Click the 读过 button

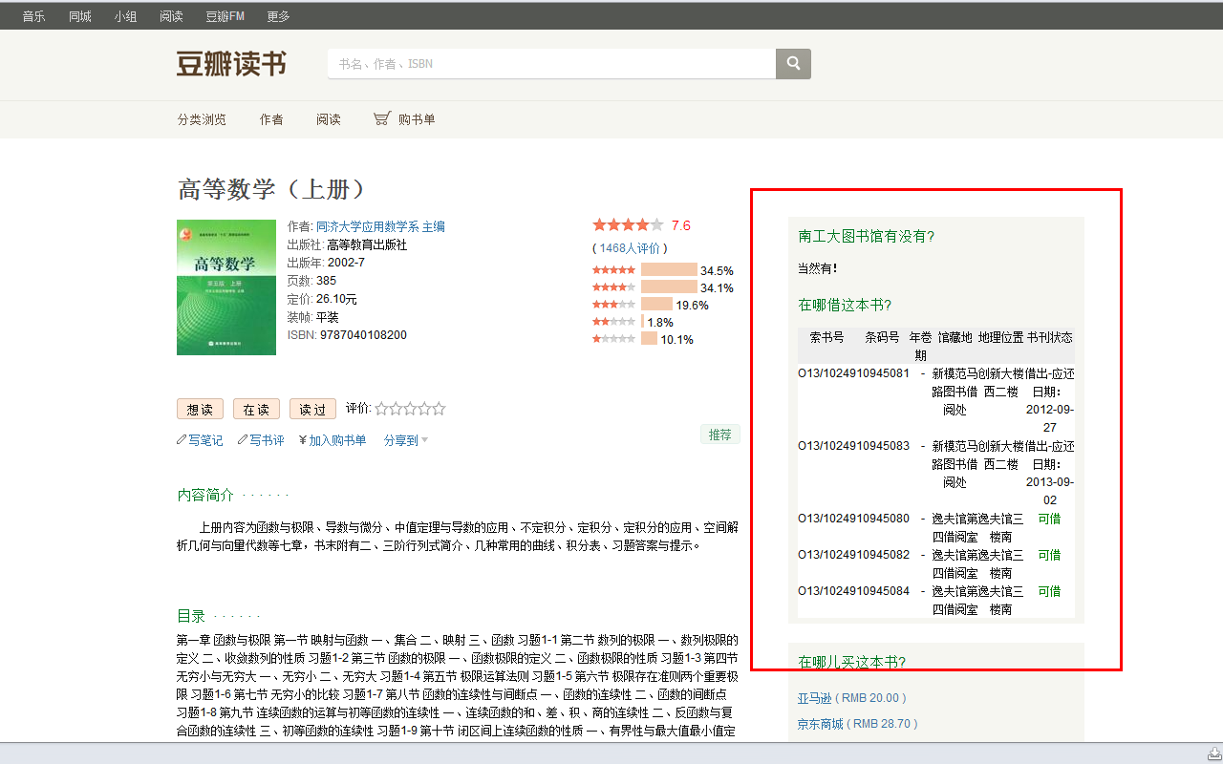point(312,409)
